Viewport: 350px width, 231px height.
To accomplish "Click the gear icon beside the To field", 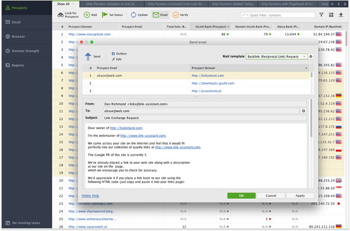I will (303, 111).
